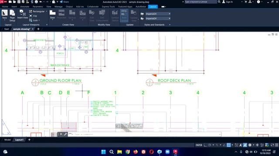
Task: Switch to the Start file tab
Action: point(7,29)
